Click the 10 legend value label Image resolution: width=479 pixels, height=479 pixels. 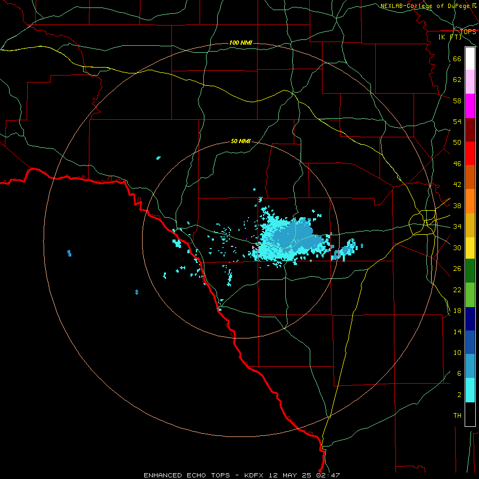pos(457,353)
